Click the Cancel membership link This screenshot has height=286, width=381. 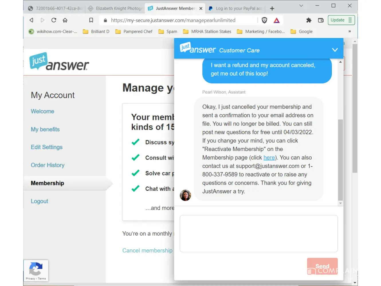coord(147,251)
